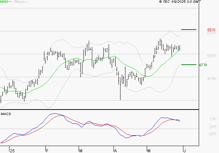
Task: Select the green 4770 support line
Action: click(x=189, y=65)
